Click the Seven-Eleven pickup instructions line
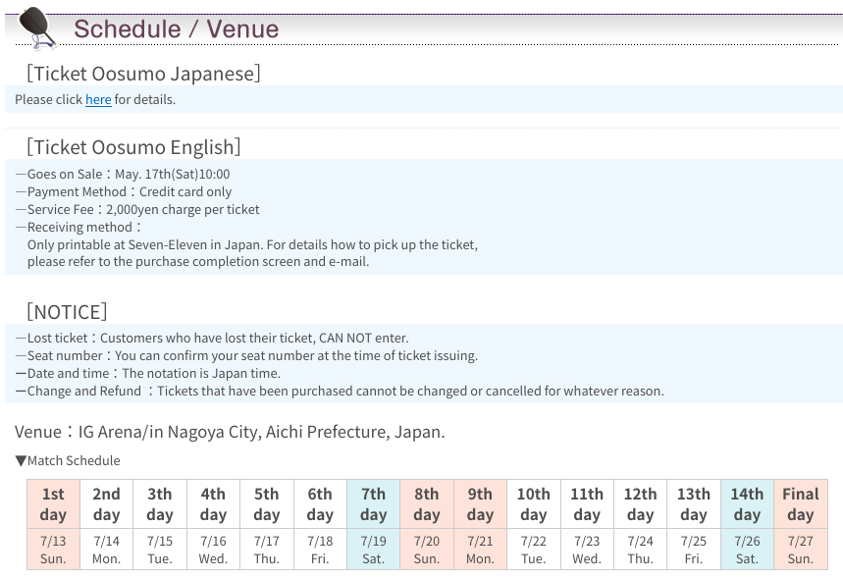 [252, 245]
